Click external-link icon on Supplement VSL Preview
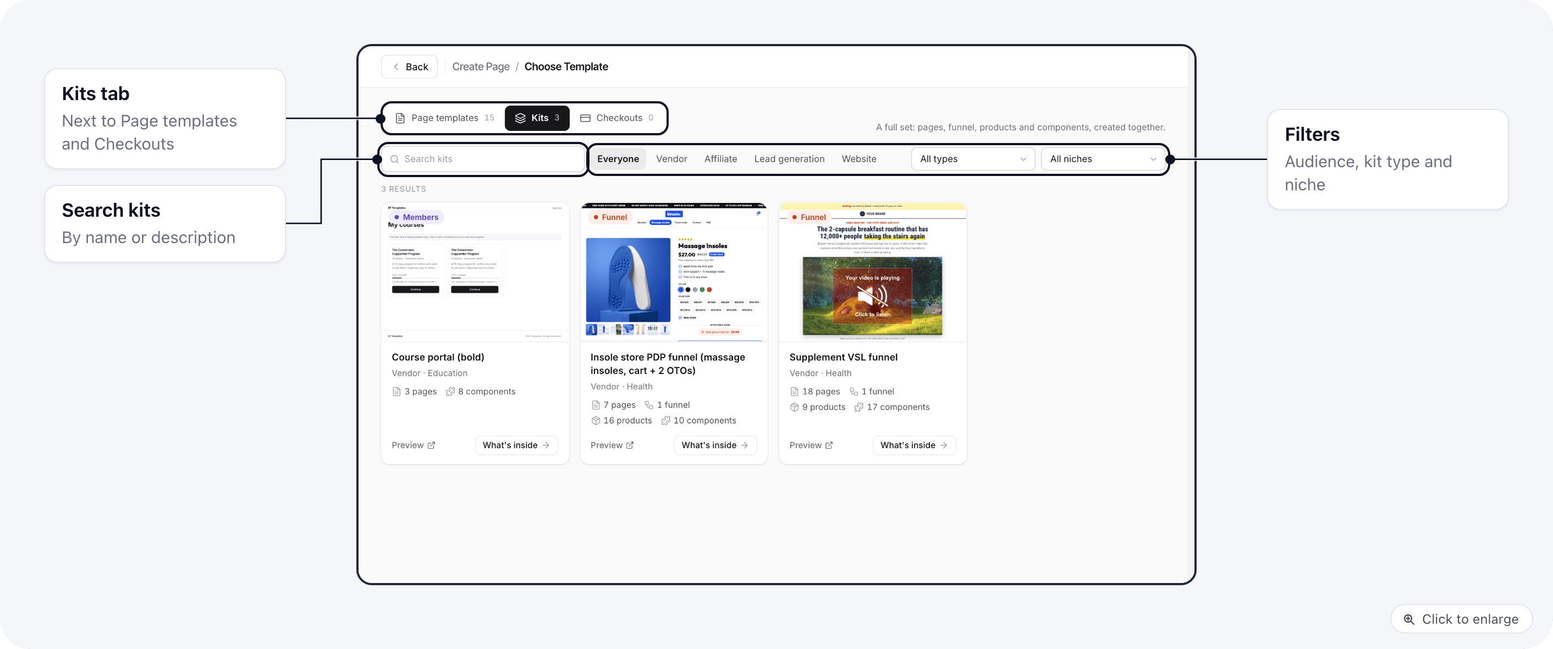This screenshot has width=1553, height=649. coord(829,445)
